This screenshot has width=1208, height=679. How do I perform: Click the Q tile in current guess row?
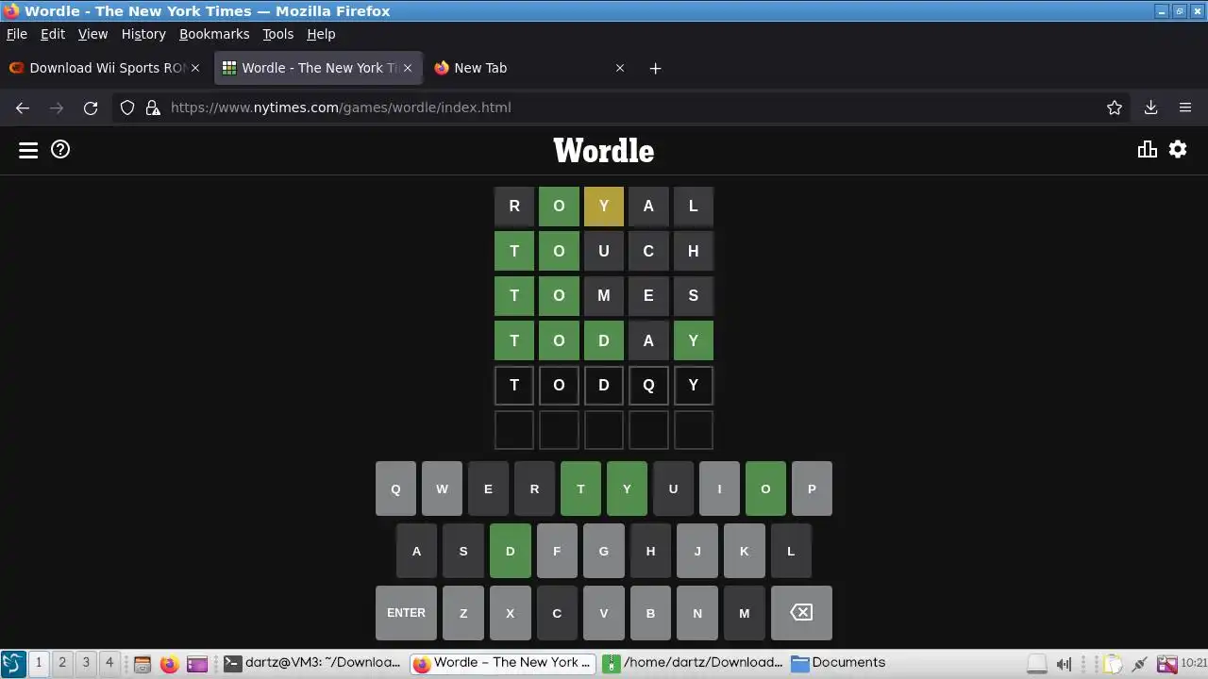pos(648,385)
